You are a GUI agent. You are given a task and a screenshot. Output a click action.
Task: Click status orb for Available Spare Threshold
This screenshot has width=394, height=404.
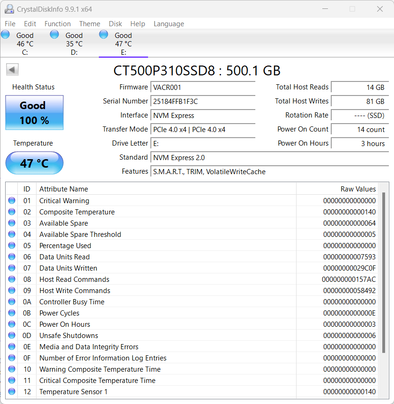point(12,234)
